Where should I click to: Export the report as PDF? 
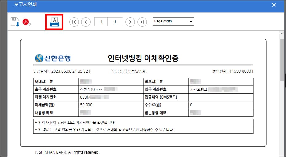coord(27,22)
